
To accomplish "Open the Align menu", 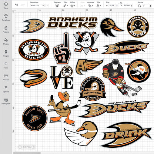I will [x=83, y=6].
